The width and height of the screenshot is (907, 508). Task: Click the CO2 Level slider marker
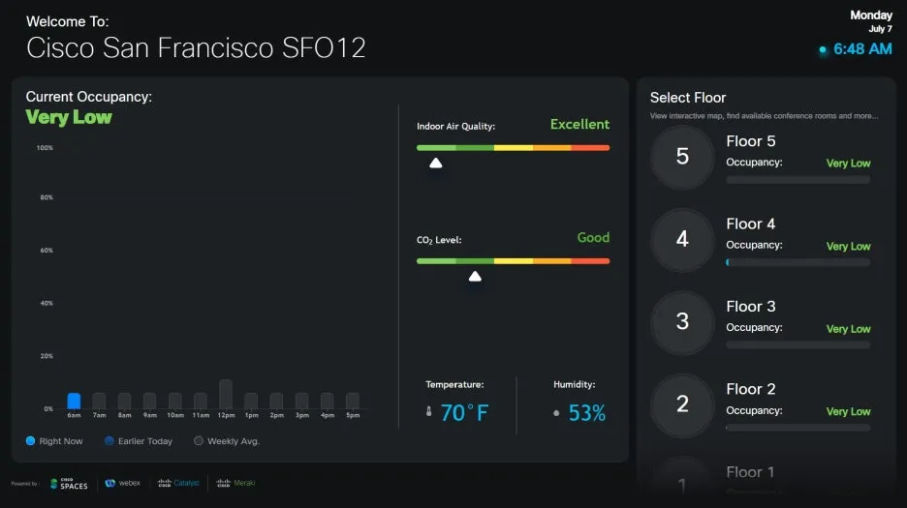pyautogui.click(x=475, y=276)
